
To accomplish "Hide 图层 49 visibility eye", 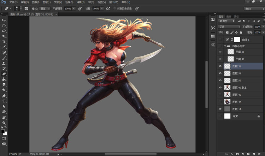I will (x=220, y=59).
